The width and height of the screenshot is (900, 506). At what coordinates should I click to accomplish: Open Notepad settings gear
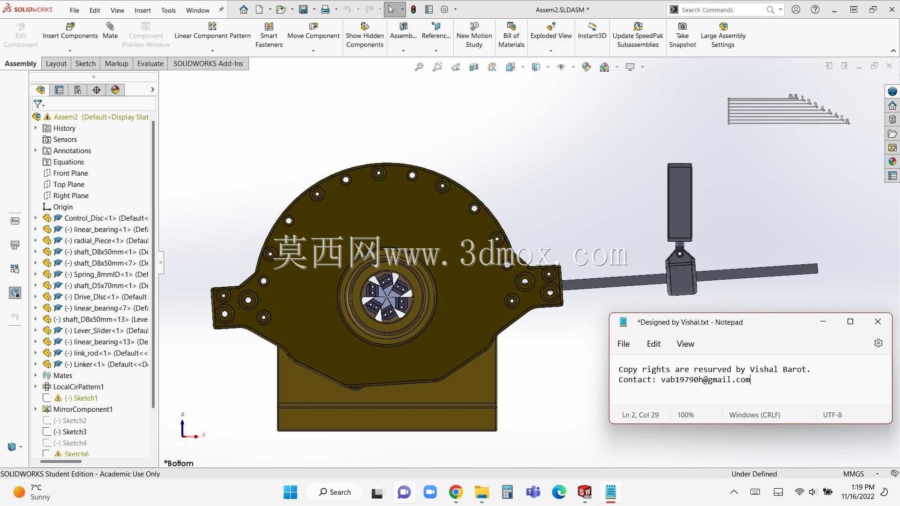tap(878, 343)
